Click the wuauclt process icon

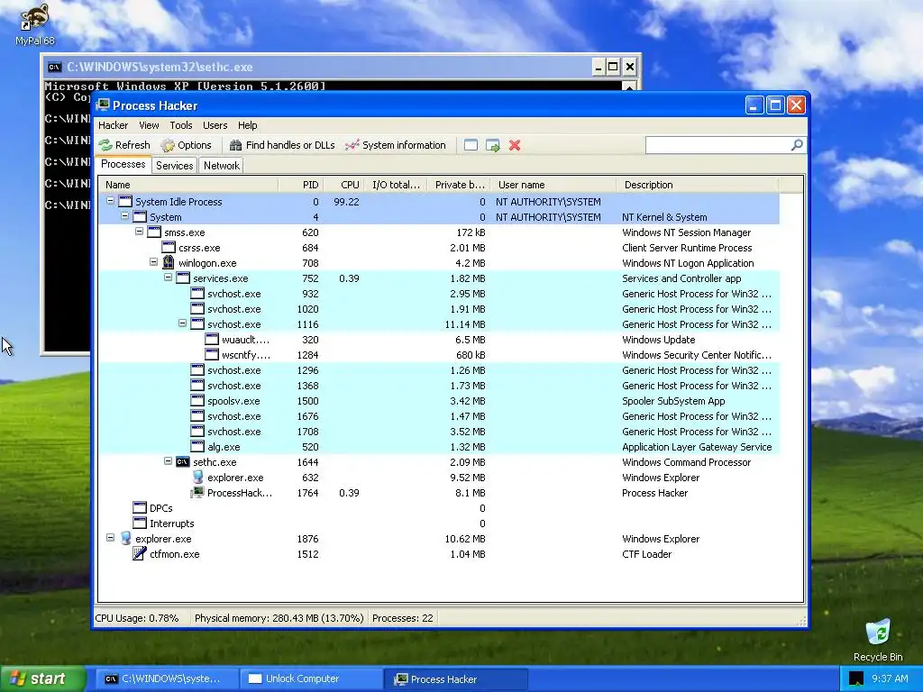(x=211, y=339)
